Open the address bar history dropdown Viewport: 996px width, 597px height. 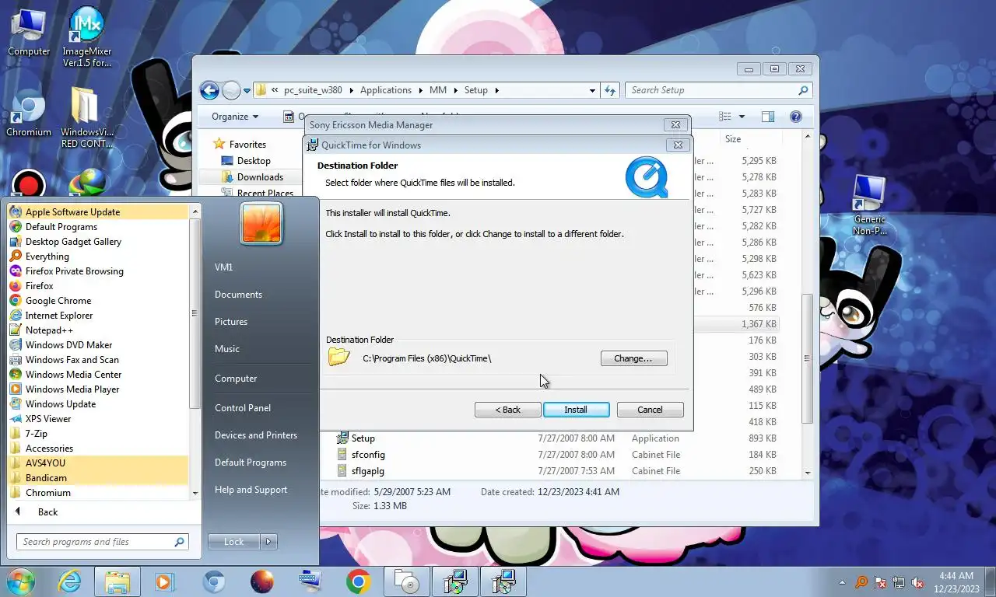(x=592, y=90)
